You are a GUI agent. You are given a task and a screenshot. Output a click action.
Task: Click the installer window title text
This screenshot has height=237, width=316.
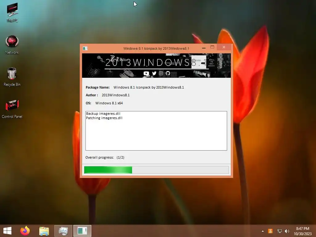pyautogui.click(x=156, y=48)
